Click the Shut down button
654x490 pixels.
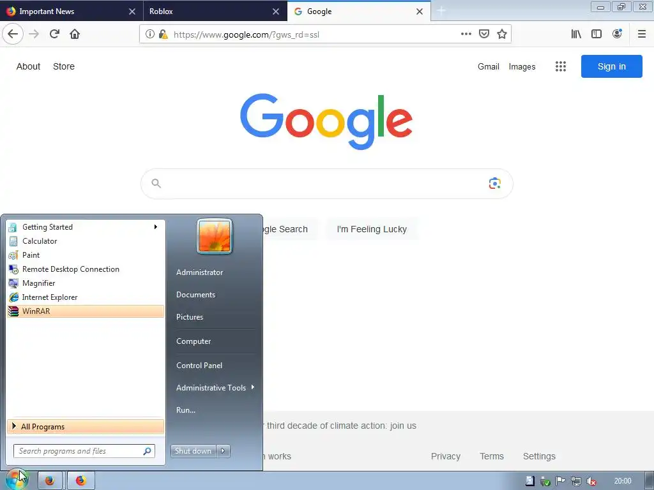[193, 451]
